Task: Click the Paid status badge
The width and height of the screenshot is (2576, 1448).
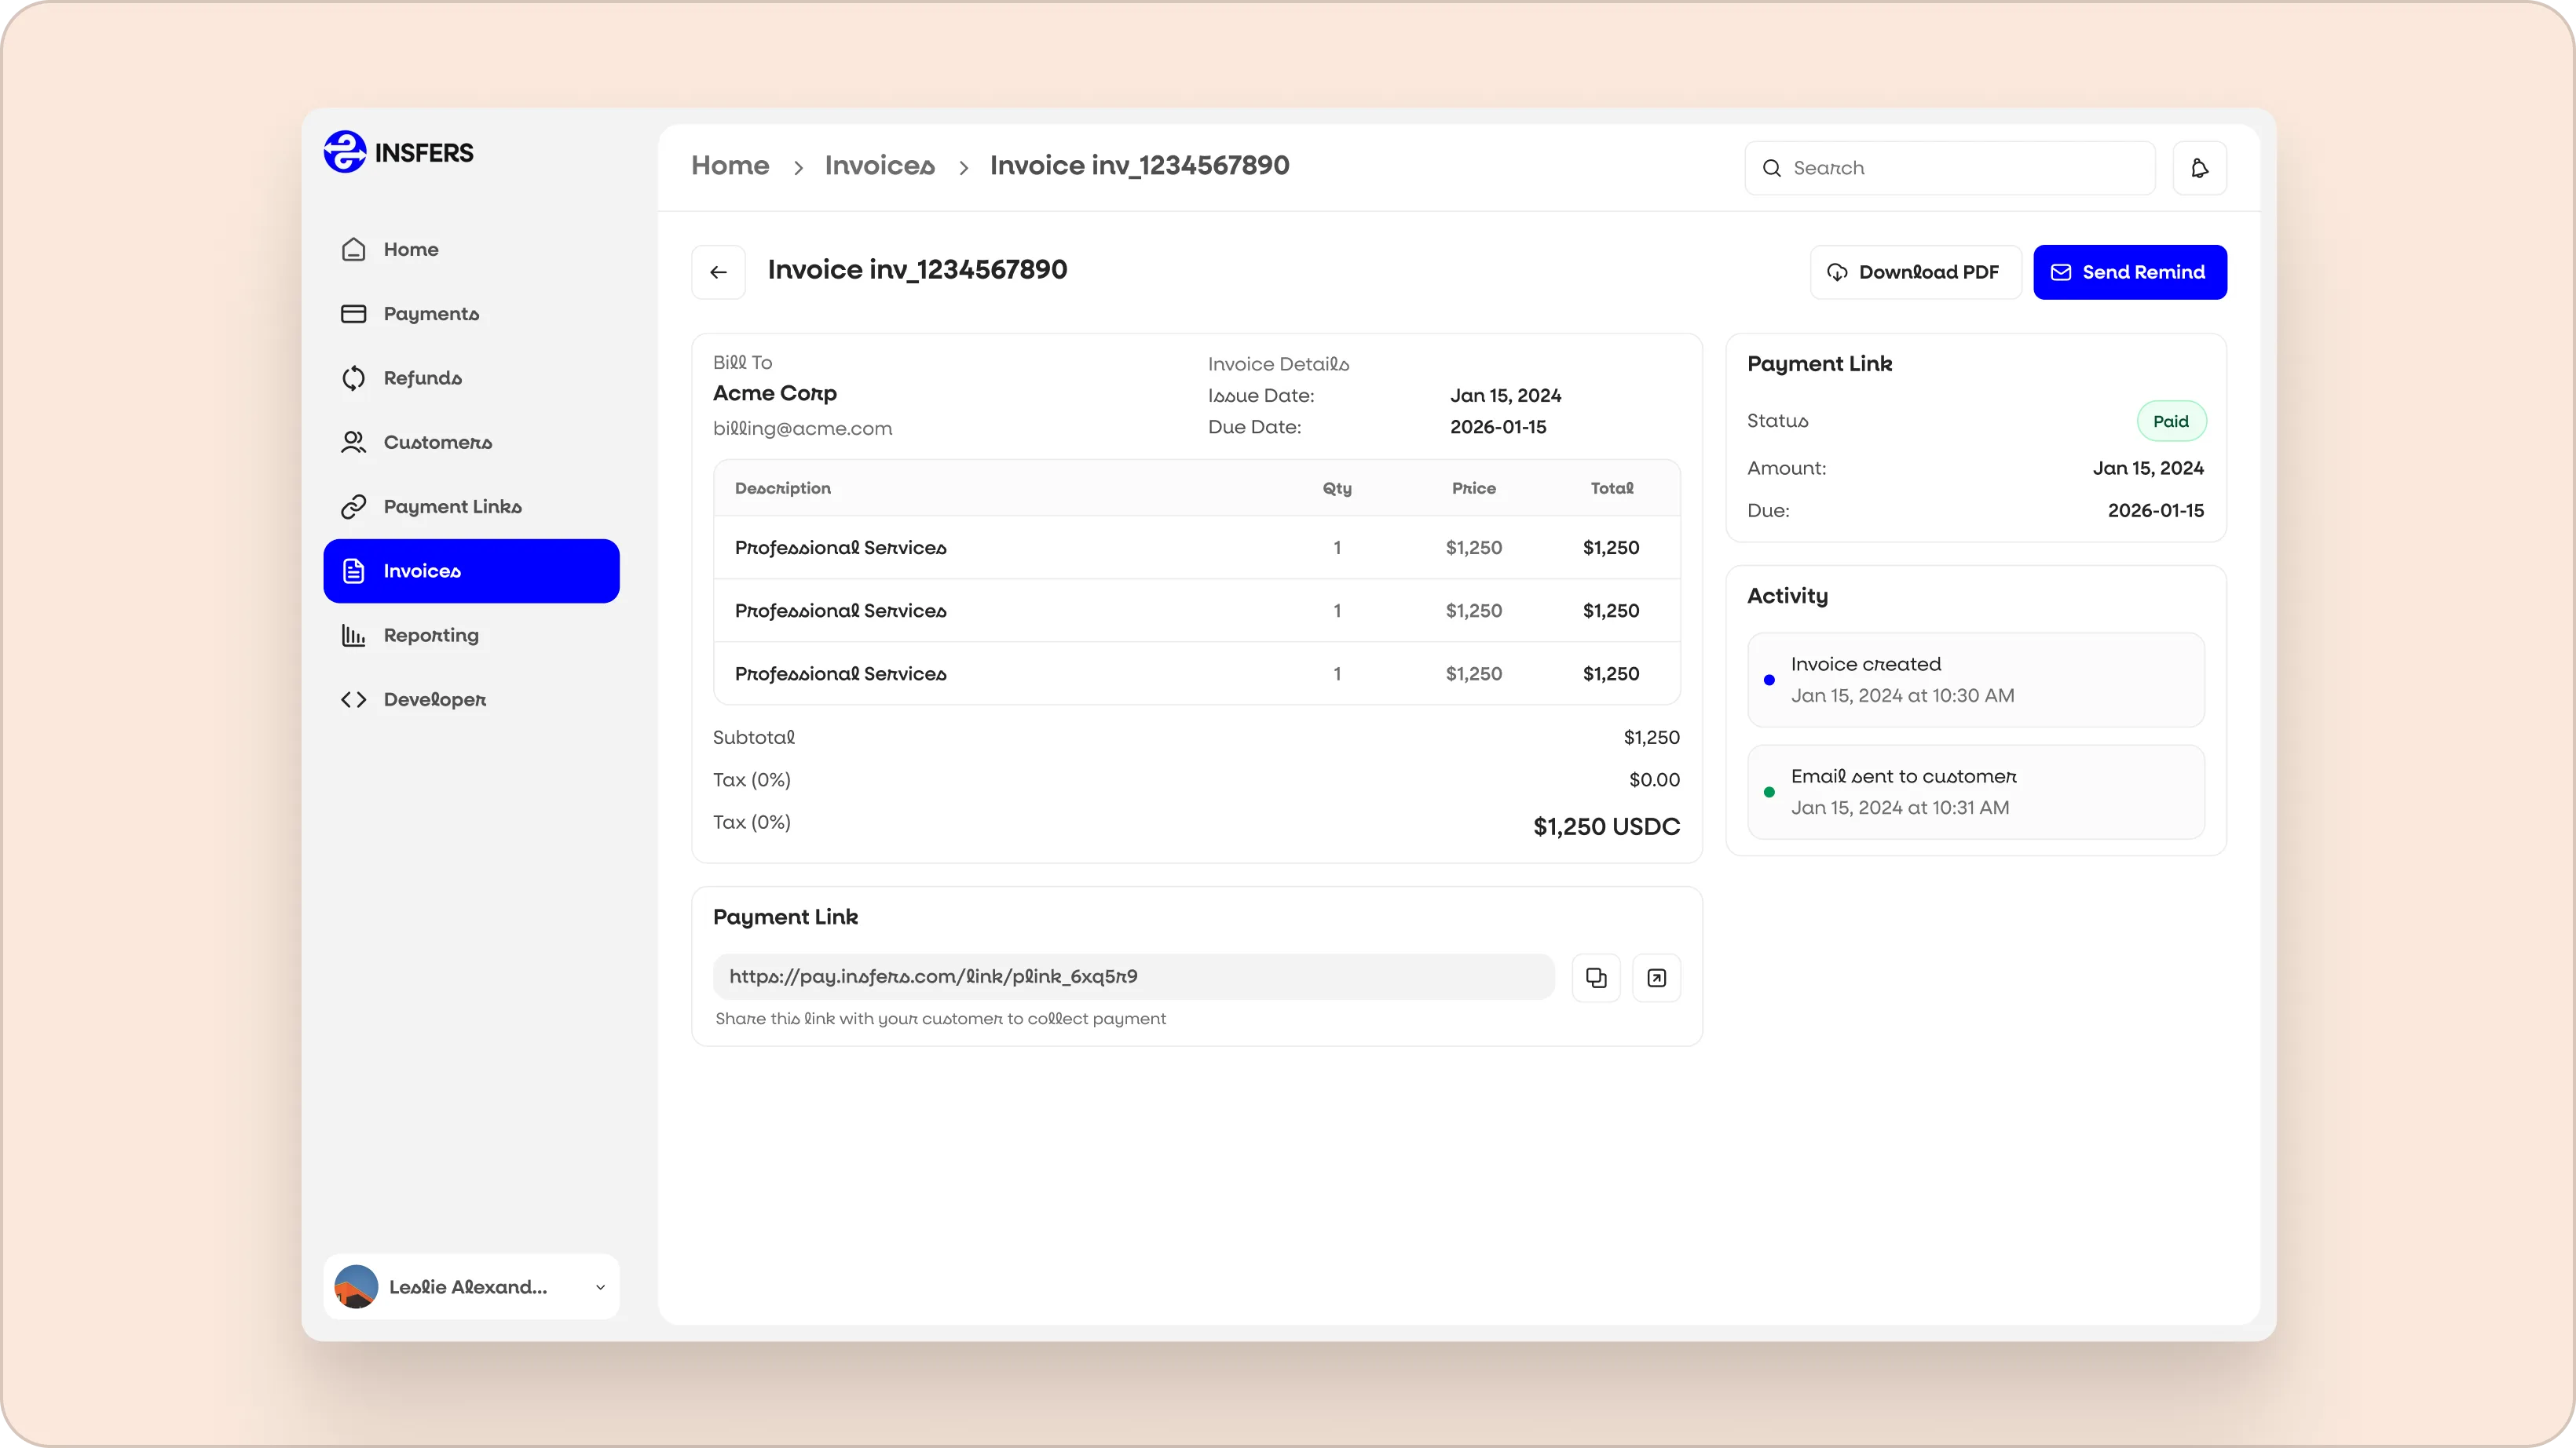Action: pos(2171,421)
